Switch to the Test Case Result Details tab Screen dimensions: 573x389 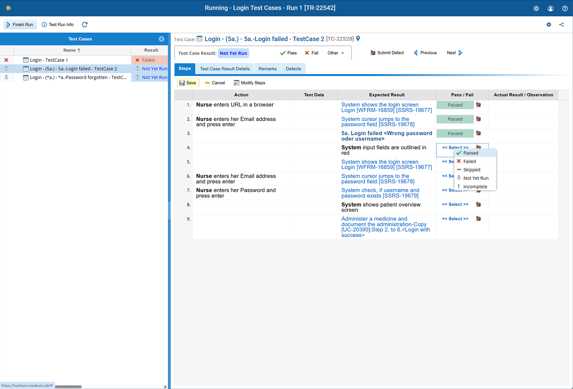coord(225,69)
